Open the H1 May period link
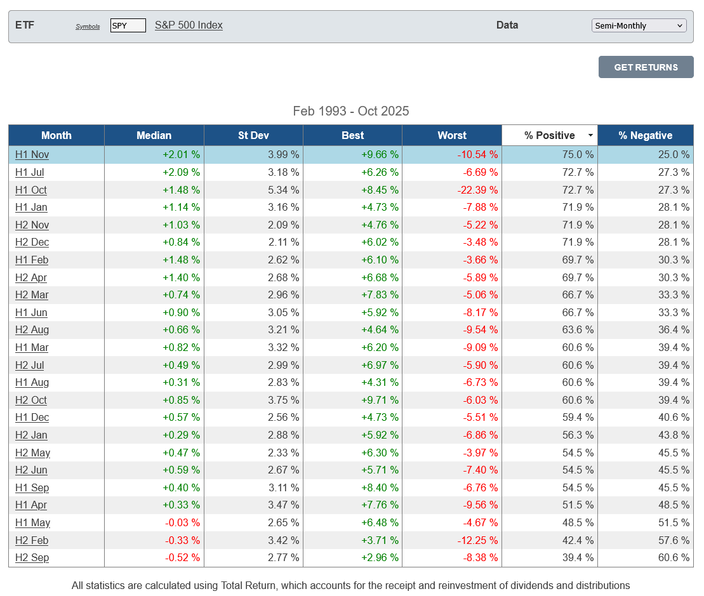Screen dimensions: 704x596 tap(32, 522)
